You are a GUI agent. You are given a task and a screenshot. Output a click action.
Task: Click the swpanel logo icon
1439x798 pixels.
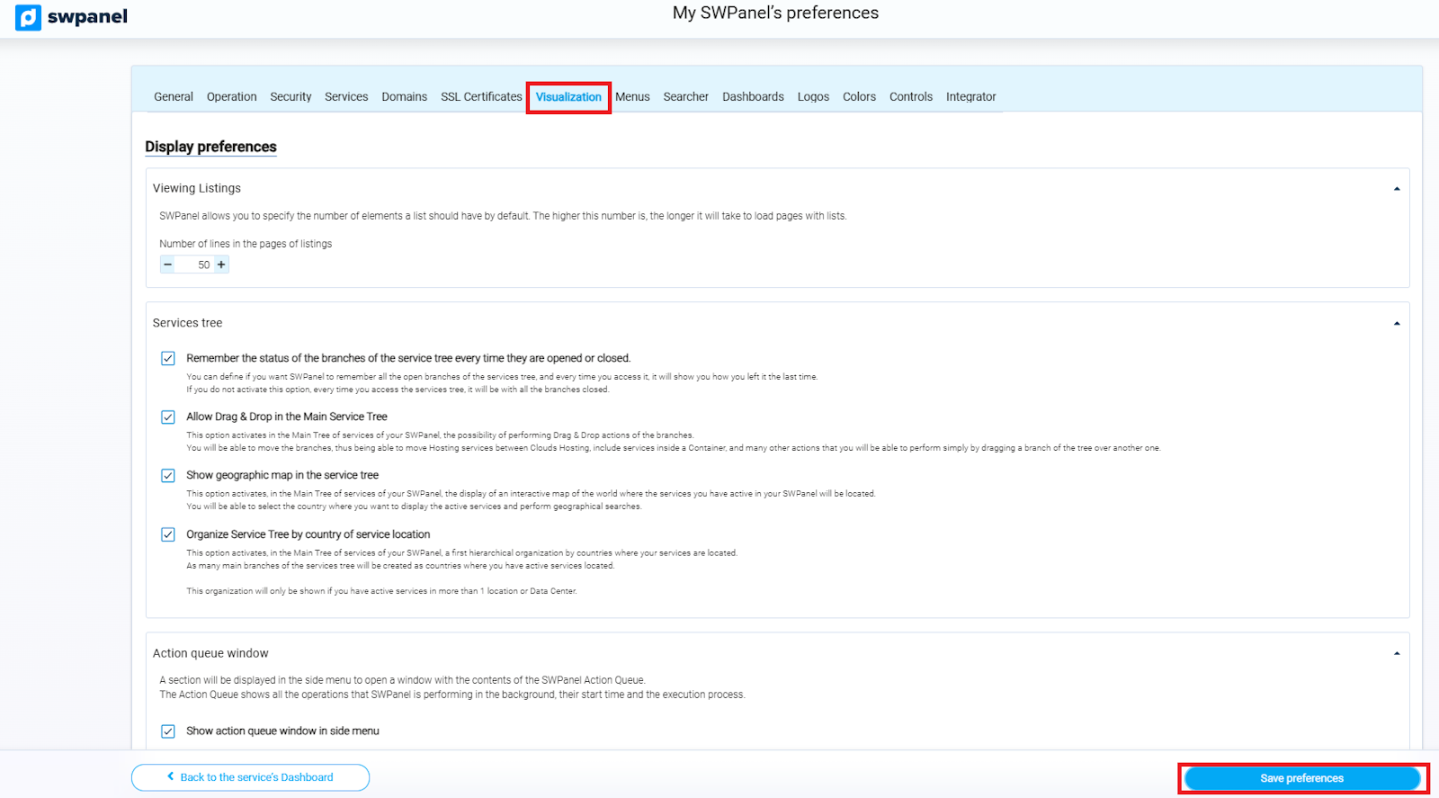point(28,17)
